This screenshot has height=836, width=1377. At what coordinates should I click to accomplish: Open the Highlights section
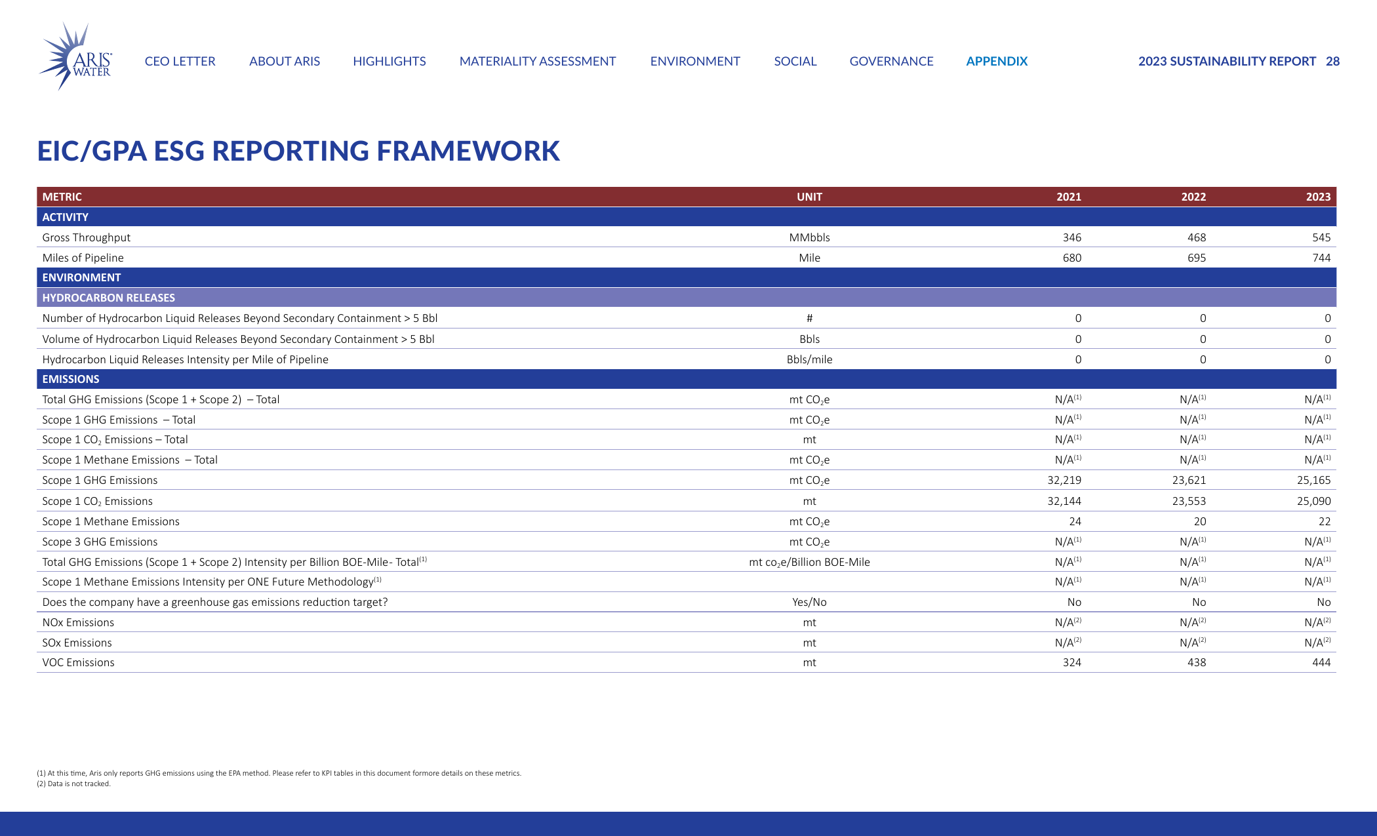click(389, 61)
